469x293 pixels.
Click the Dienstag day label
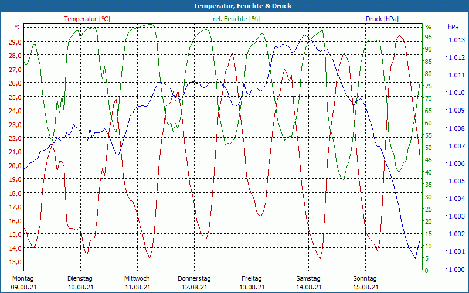click(80, 279)
